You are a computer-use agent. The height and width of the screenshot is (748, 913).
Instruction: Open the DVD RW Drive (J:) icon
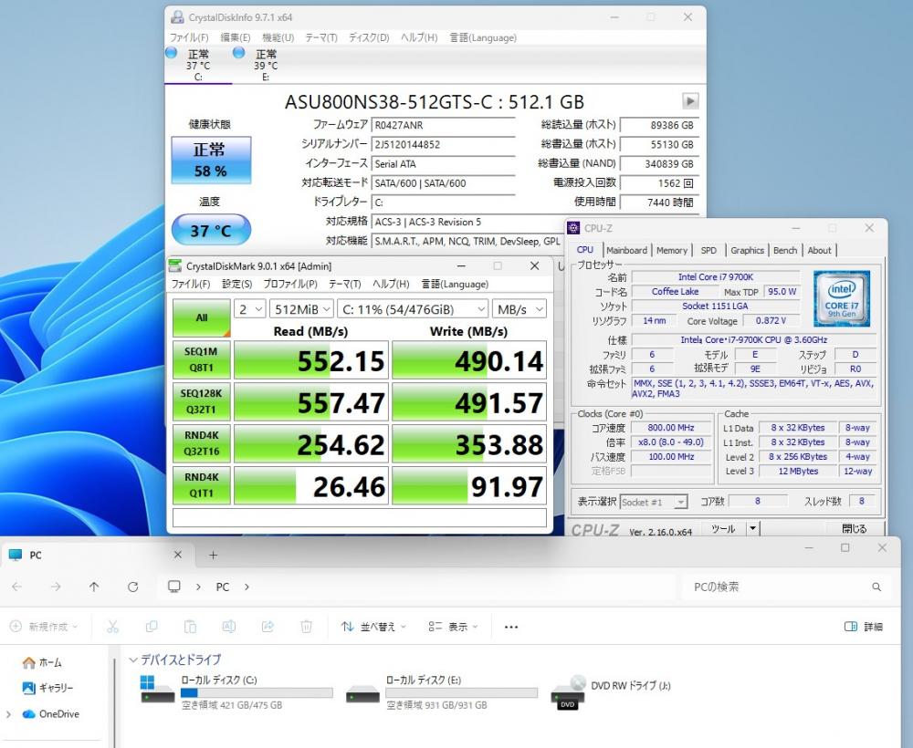[x=568, y=692]
